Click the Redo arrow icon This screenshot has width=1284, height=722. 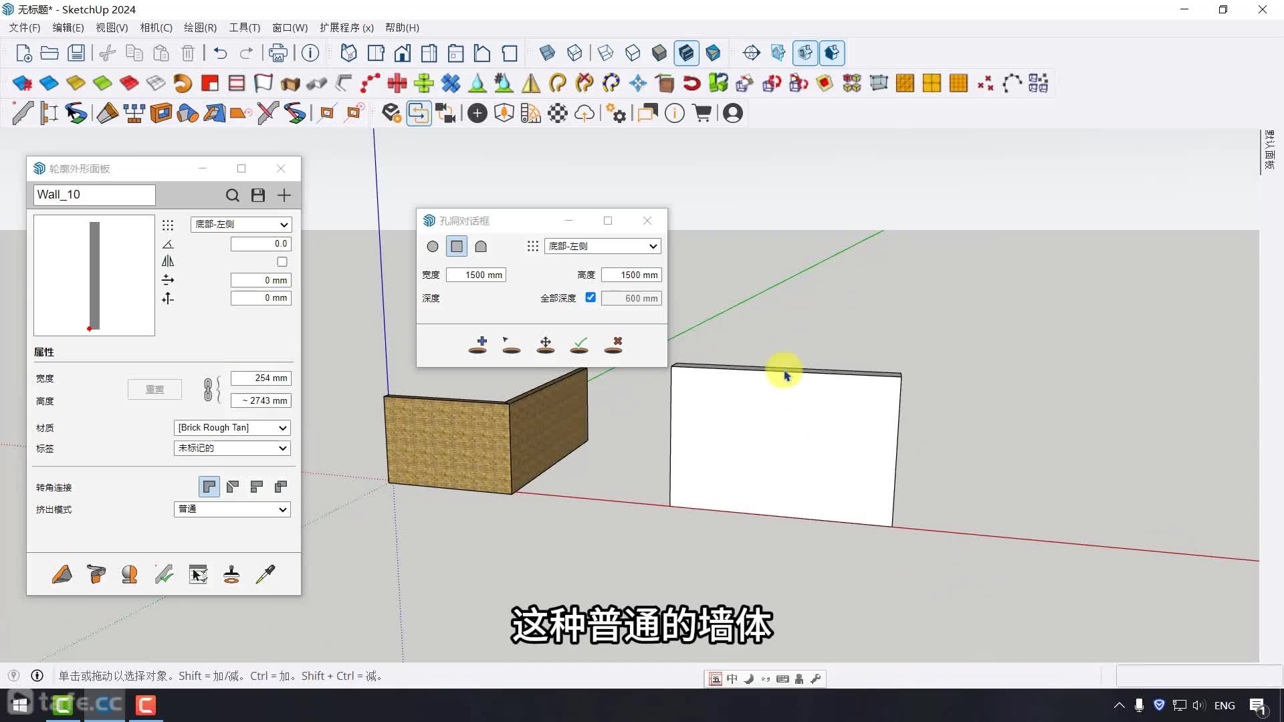coord(246,53)
